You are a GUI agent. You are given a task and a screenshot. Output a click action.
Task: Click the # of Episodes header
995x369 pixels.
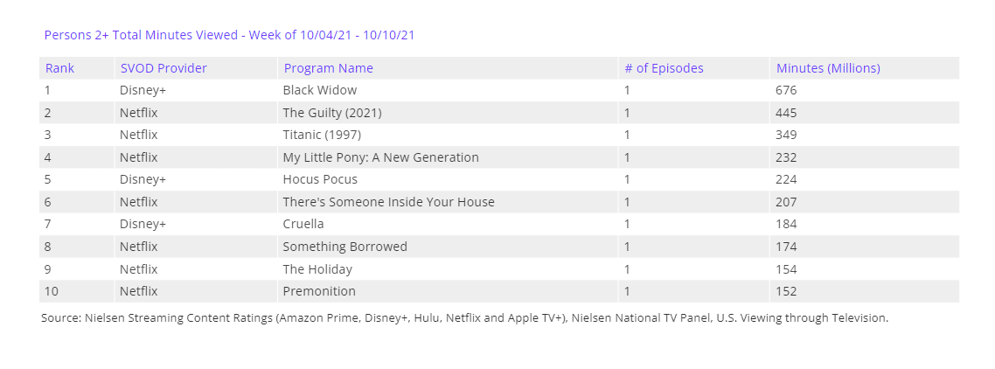pos(664,68)
